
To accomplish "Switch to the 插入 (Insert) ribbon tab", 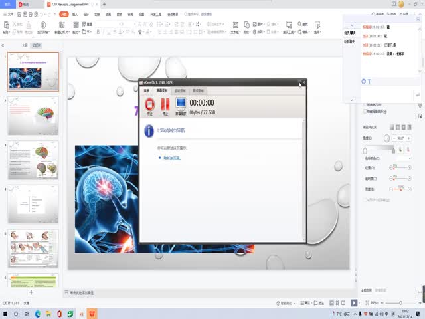I will pos(74,13).
